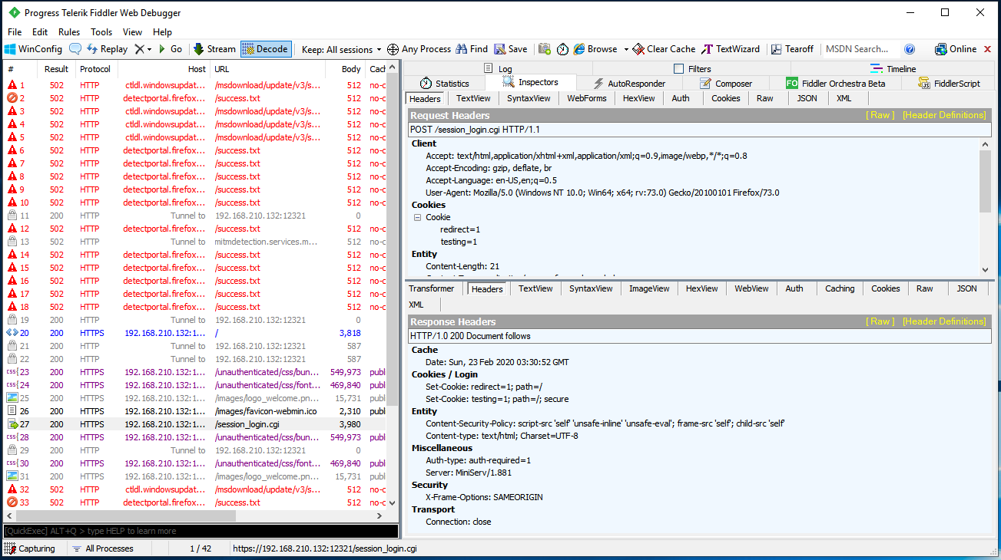
Task: Click Tearoff to detach the inspectors
Action: coord(792,49)
